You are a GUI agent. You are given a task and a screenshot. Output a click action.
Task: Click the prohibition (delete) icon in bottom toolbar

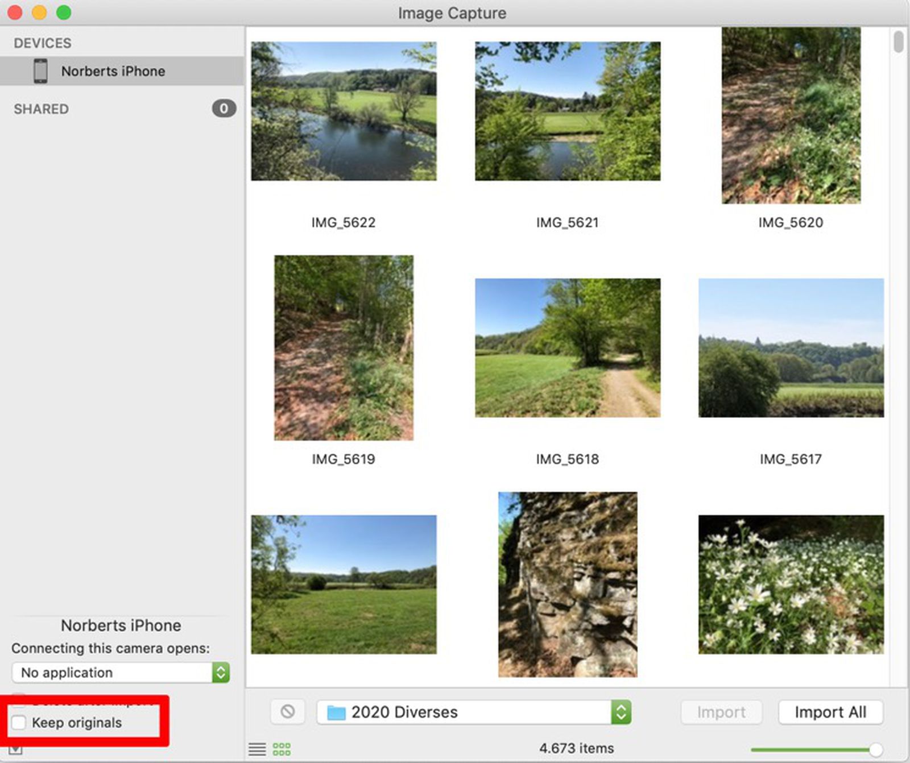click(288, 711)
